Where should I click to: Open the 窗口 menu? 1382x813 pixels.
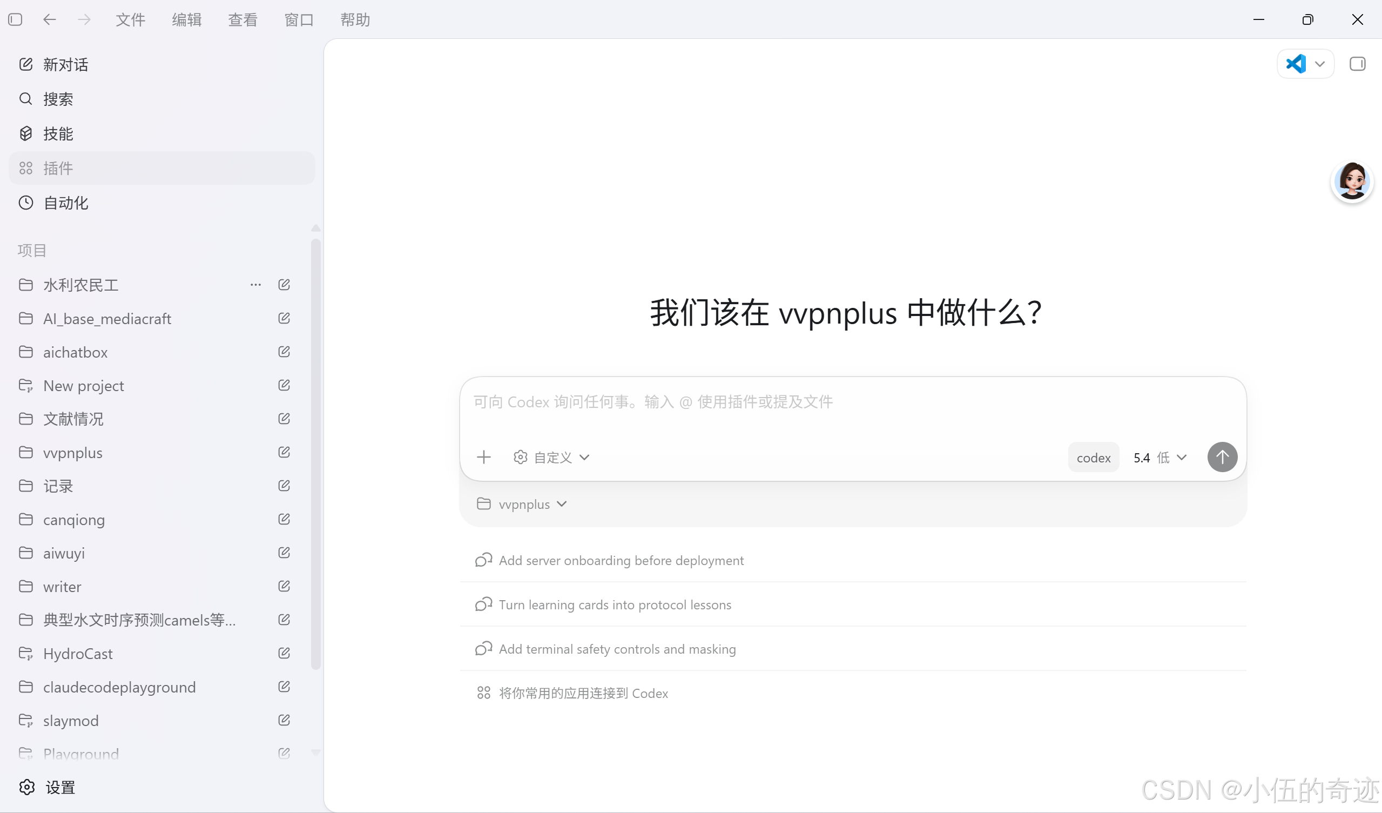click(x=299, y=20)
